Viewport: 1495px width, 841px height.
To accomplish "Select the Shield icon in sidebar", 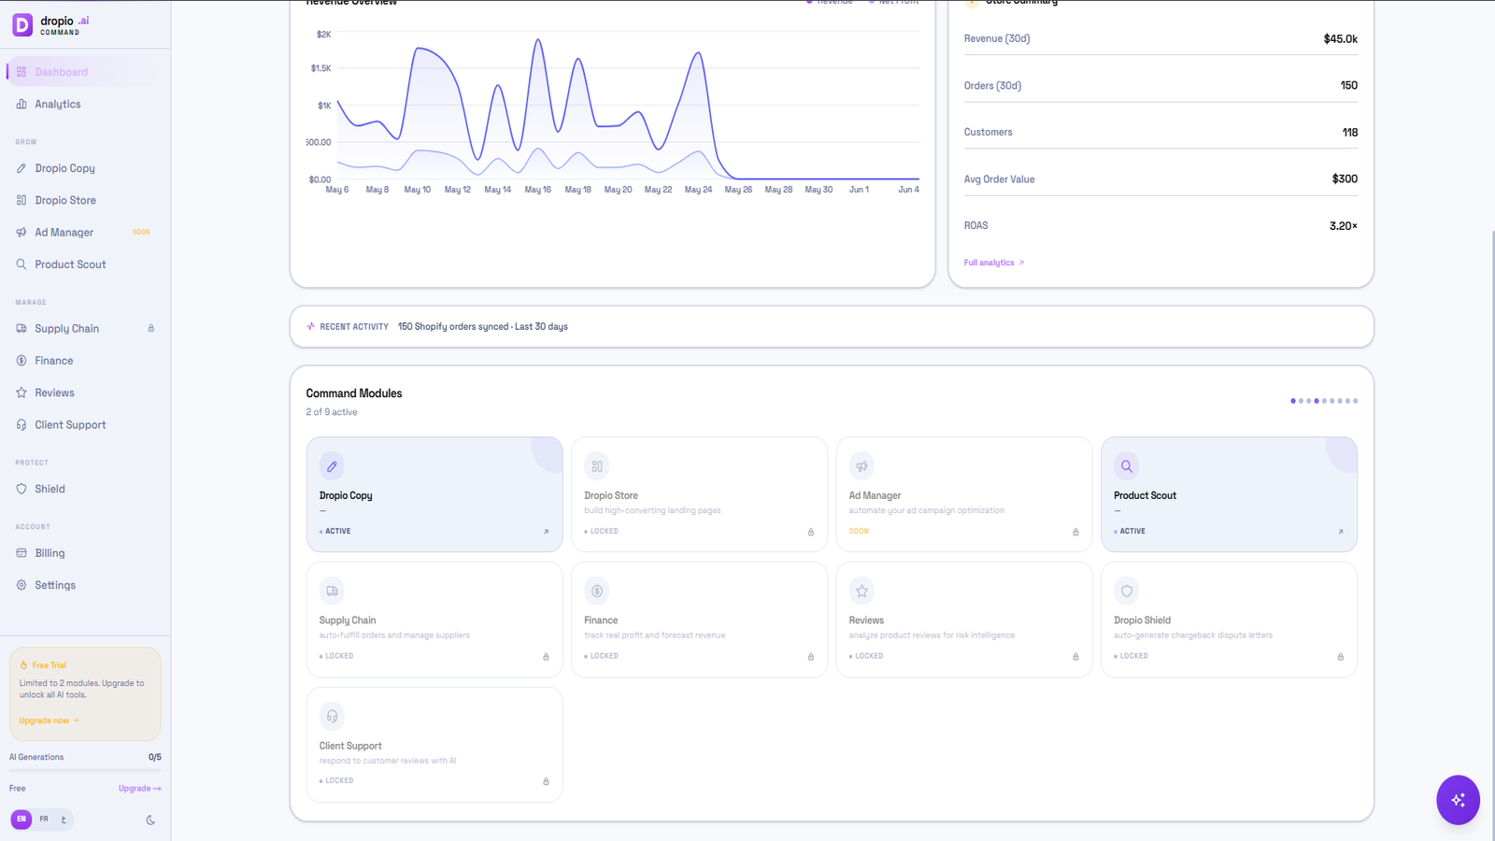I will [21, 489].
